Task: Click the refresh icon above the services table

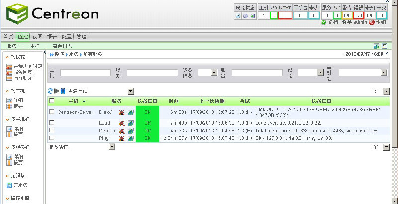Action: [x=50, y=91]
